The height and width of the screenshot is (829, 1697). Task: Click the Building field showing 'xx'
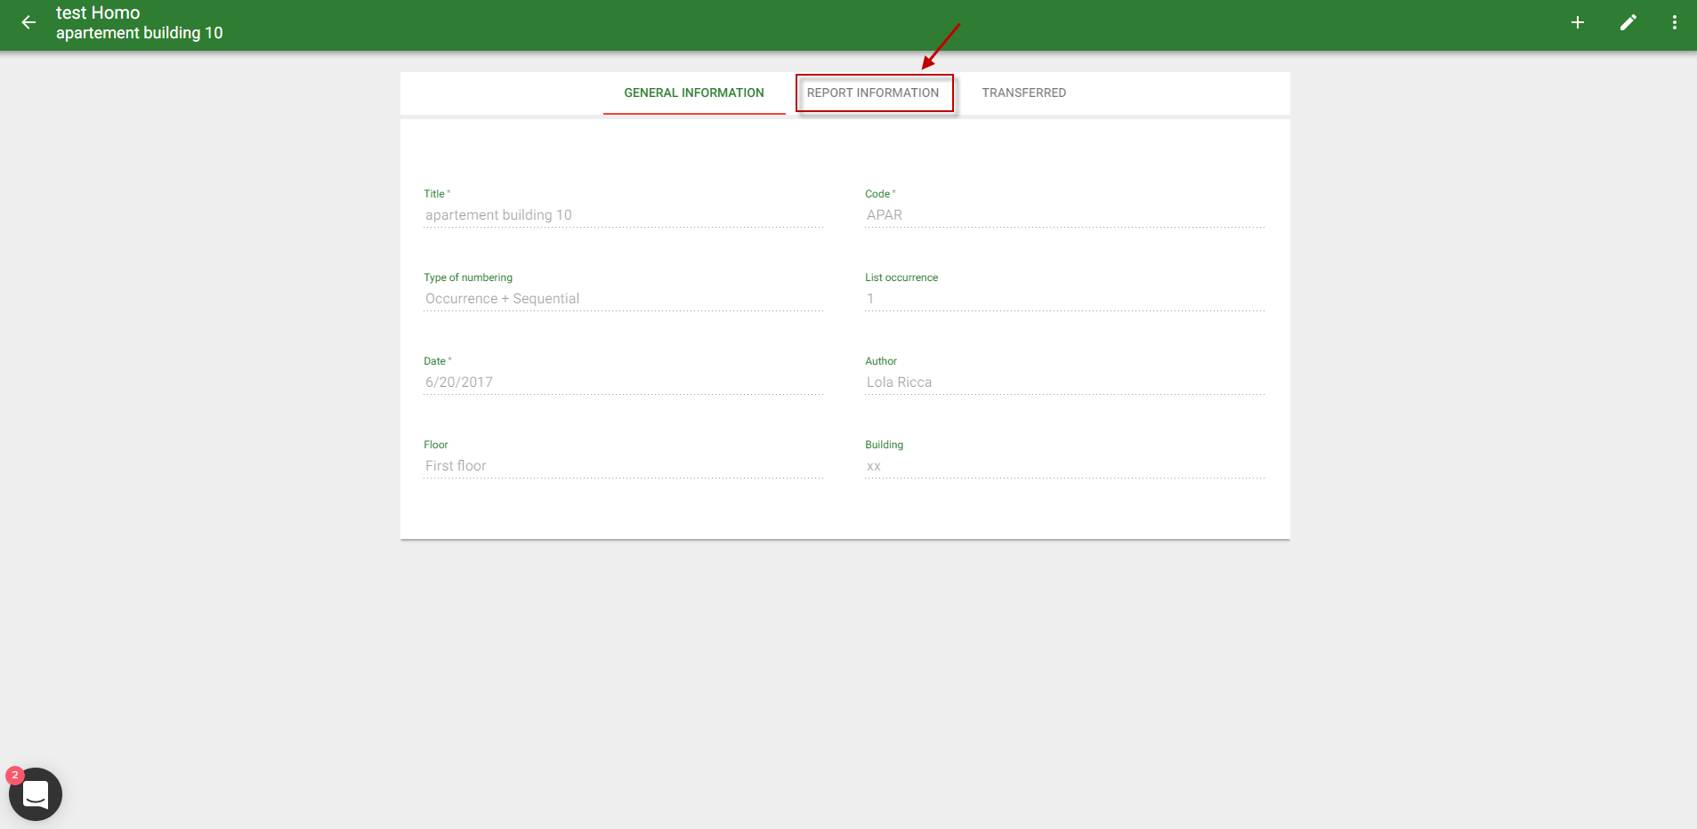[x=1064, y=466]
